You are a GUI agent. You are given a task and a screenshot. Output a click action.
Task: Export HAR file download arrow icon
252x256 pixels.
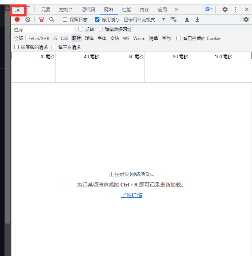click(197, 19)
